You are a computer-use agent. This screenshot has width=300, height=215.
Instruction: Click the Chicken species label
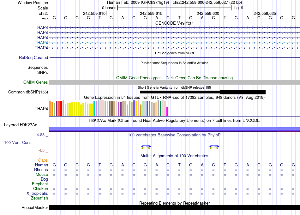[x=40, y=189]
